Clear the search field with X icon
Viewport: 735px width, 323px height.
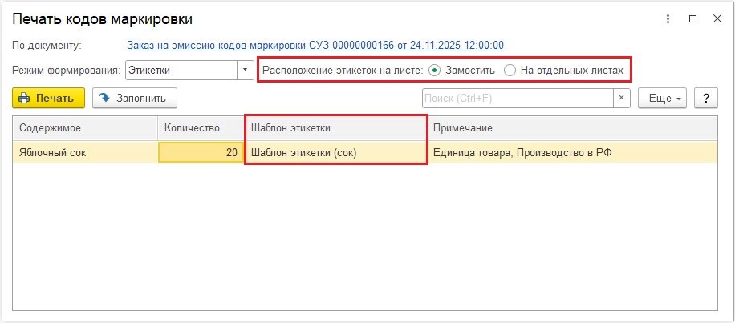[622, 98]
